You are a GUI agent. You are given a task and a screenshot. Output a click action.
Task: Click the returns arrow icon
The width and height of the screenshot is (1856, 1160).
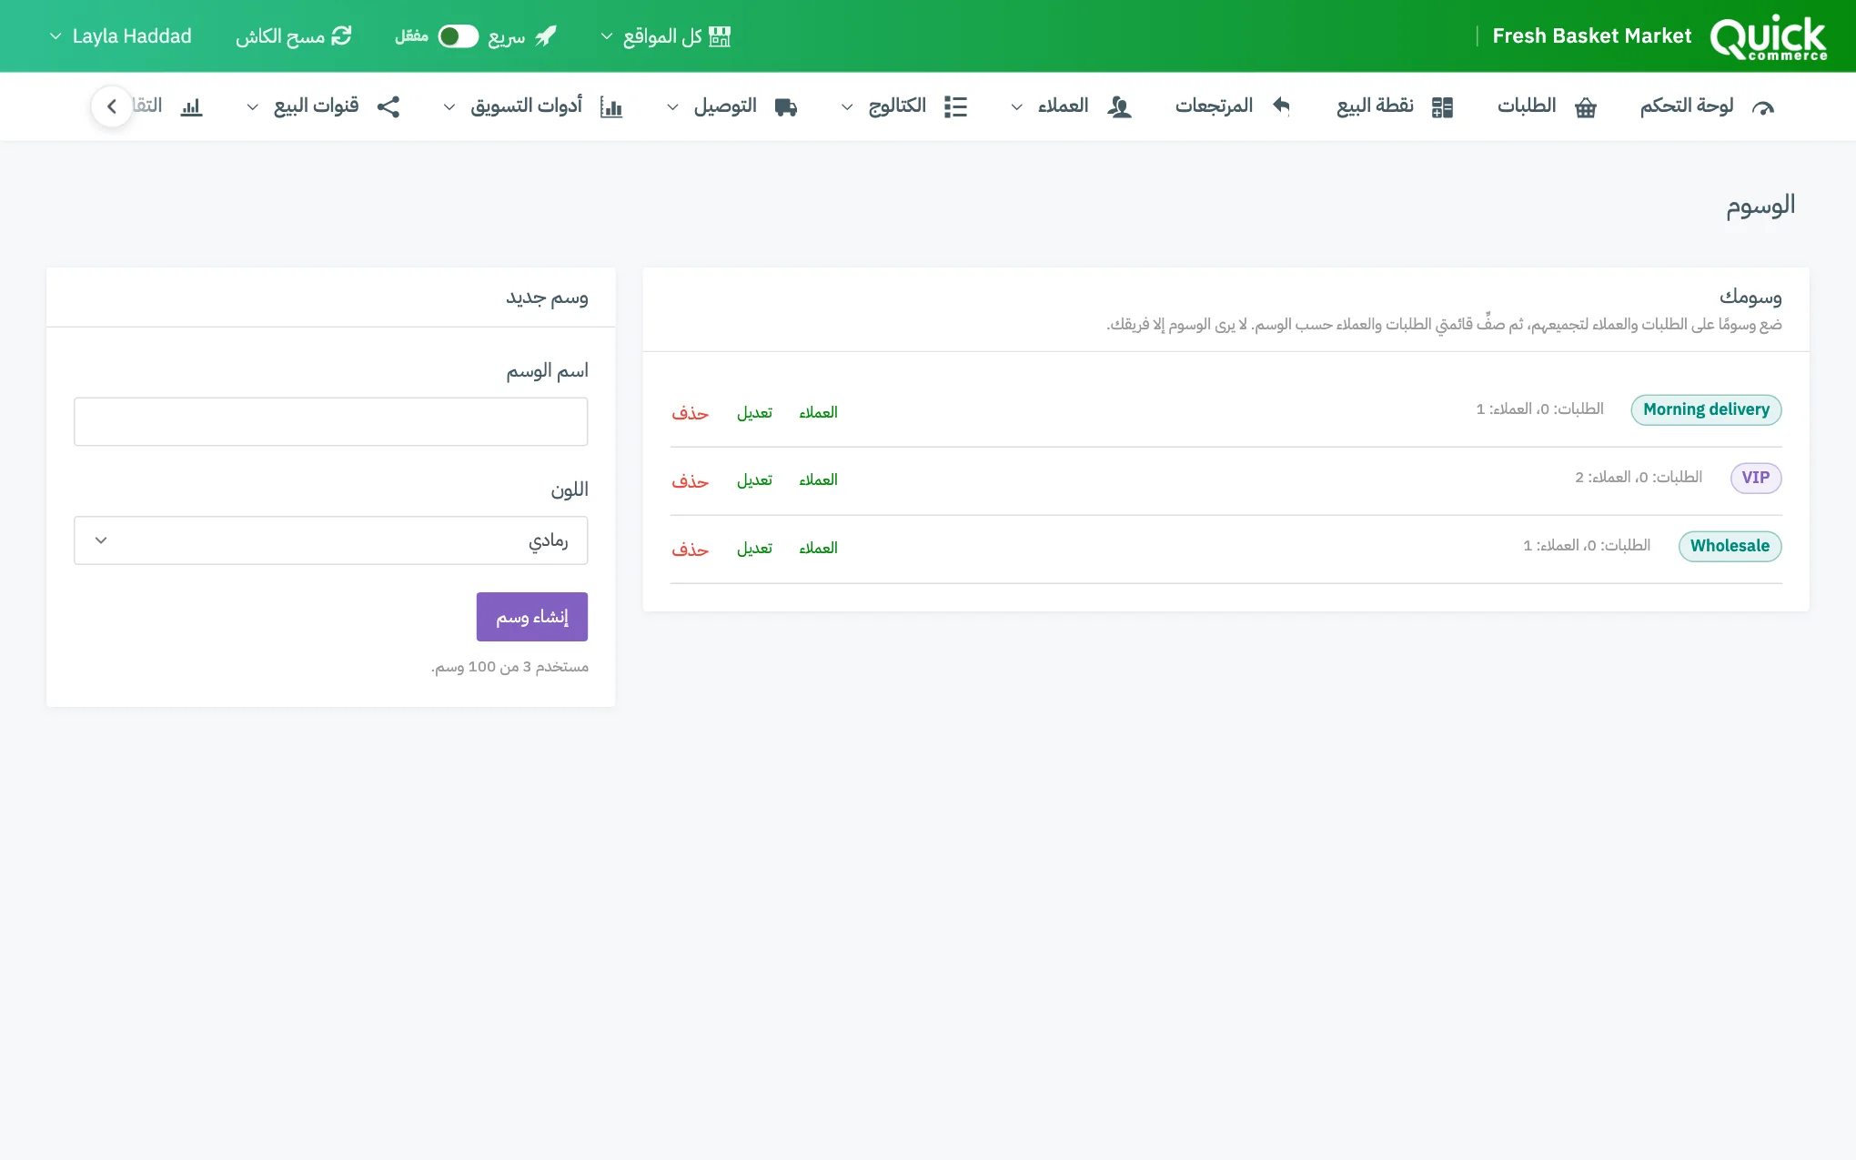click(1281, 106)
